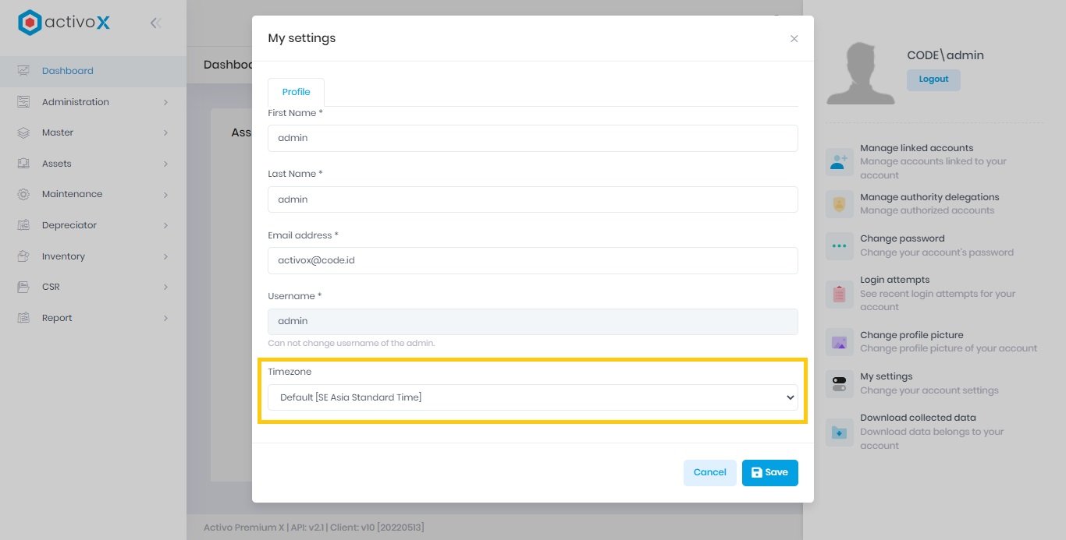Click the Maintenance gear icon
Image resolution: width=1066 pixels, height=540 pixels.
point(23,194)
